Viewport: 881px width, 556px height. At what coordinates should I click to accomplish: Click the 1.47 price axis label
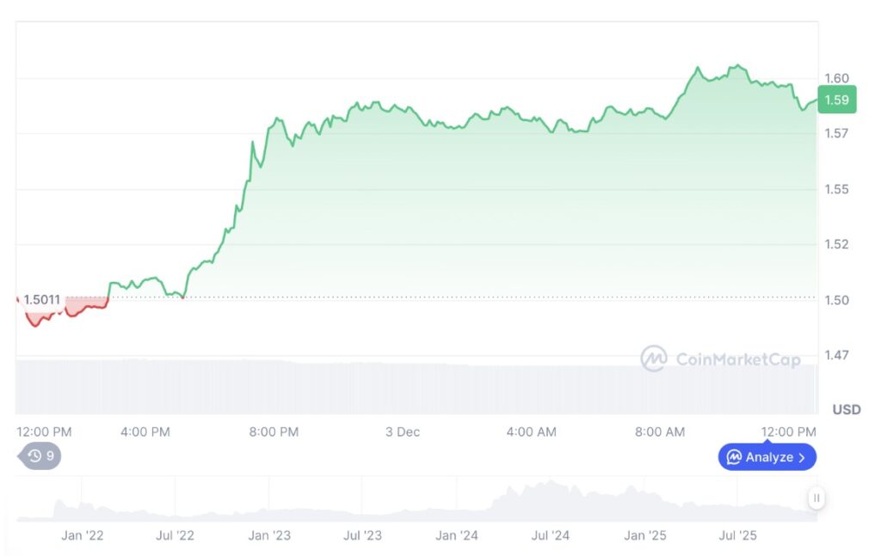click(836, 355)
